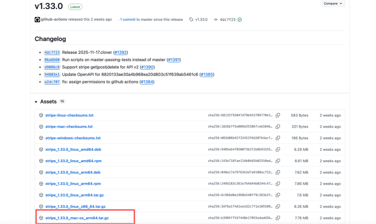376x224 pixels.
Task: Open pull request #1390
Action: (x=147, y=67)
